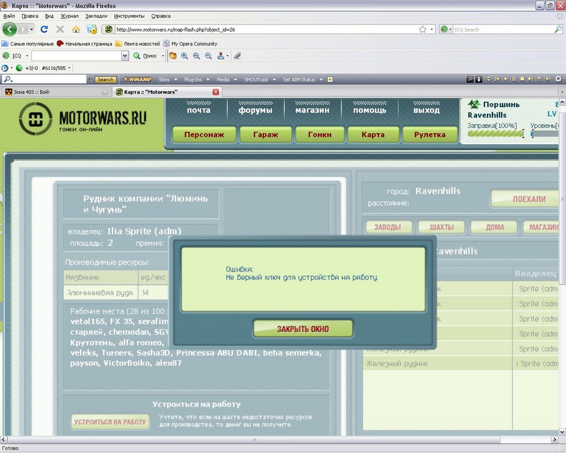
Task: Open the магазин link in site header
Action: 312,110
